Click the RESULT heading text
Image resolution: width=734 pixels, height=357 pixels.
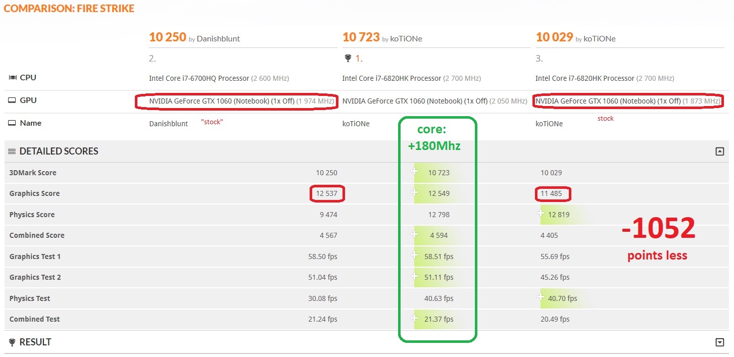coord(35,342)
